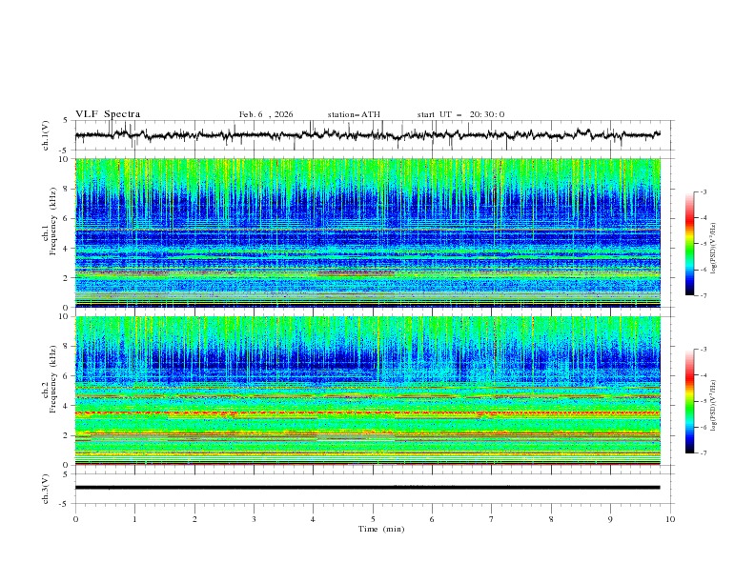Click time axis tick label "2"
The width and height of the screenshot is (755, 583).
point(194,519)
